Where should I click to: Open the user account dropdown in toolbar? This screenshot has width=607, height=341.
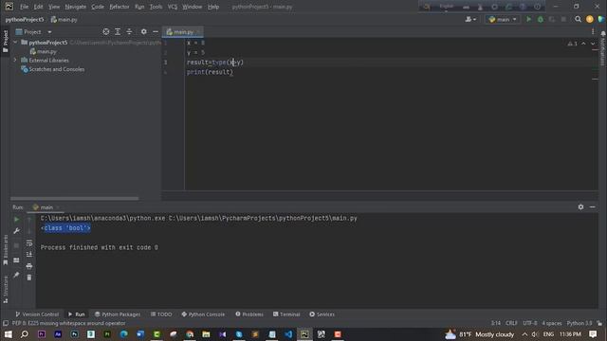click(x=470, y=19)
